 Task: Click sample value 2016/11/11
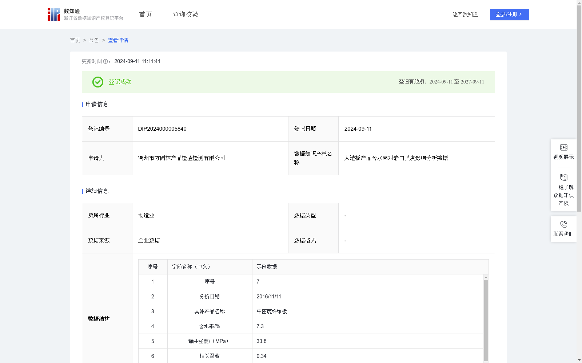269,297
